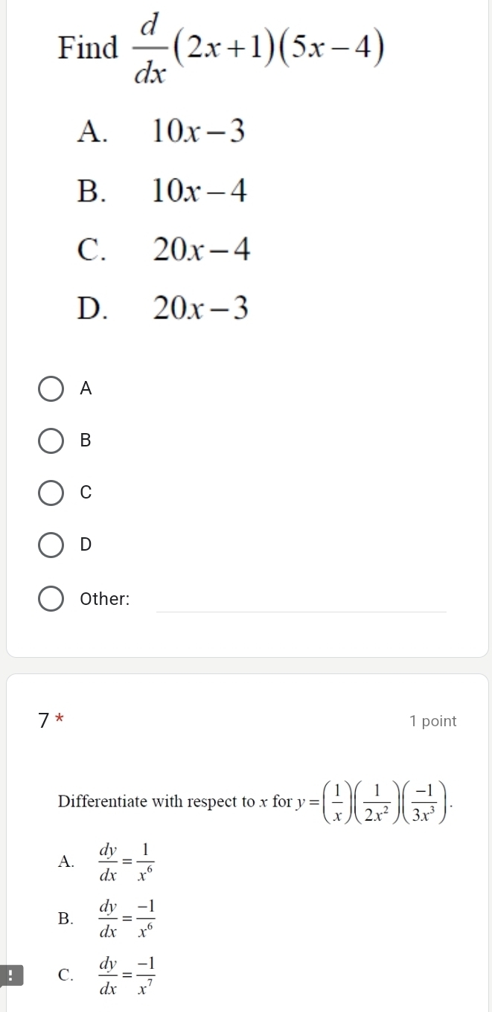The width and height of the screenshot is (492, 1012).
Task: Select the Other radio button
Action: coord(51,599)
